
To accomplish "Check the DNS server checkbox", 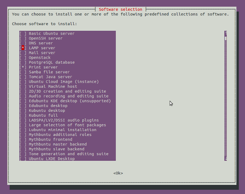I will point(23,43).
